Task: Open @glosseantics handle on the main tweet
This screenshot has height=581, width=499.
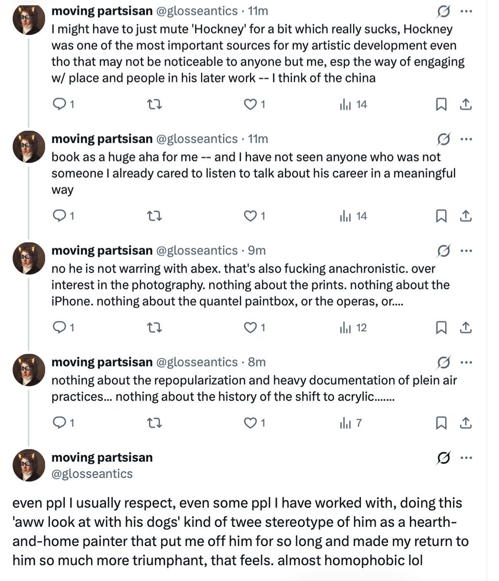Action: tap(92, 474)
